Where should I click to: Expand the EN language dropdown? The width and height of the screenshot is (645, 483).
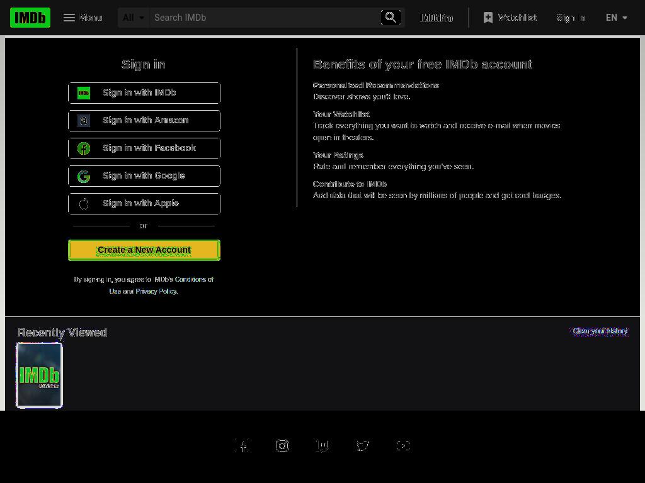pyautogui.click(x=616, y=18)
